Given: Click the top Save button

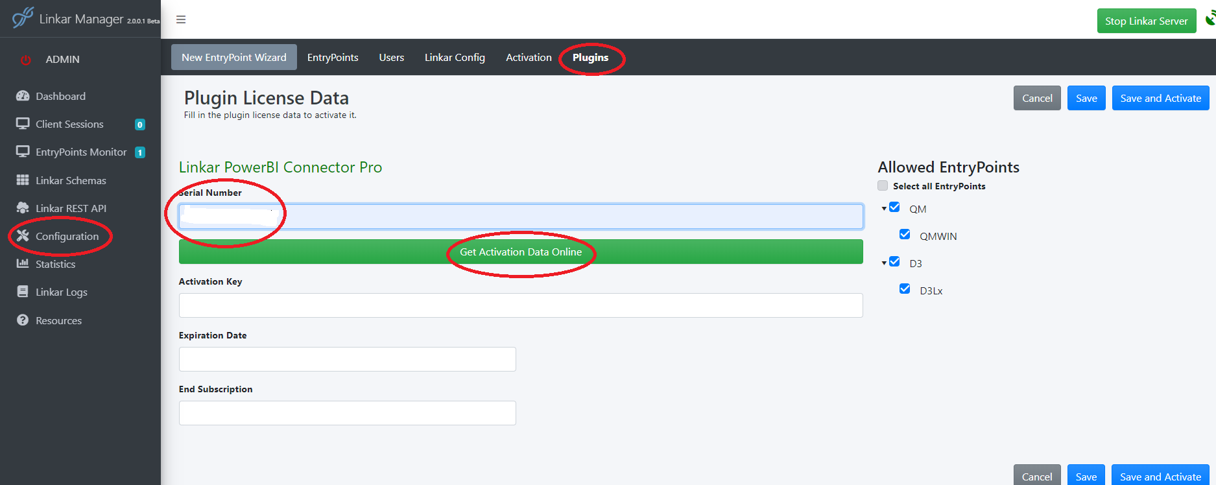Looking at the screenshot, I should click(x=1086, y=98).
